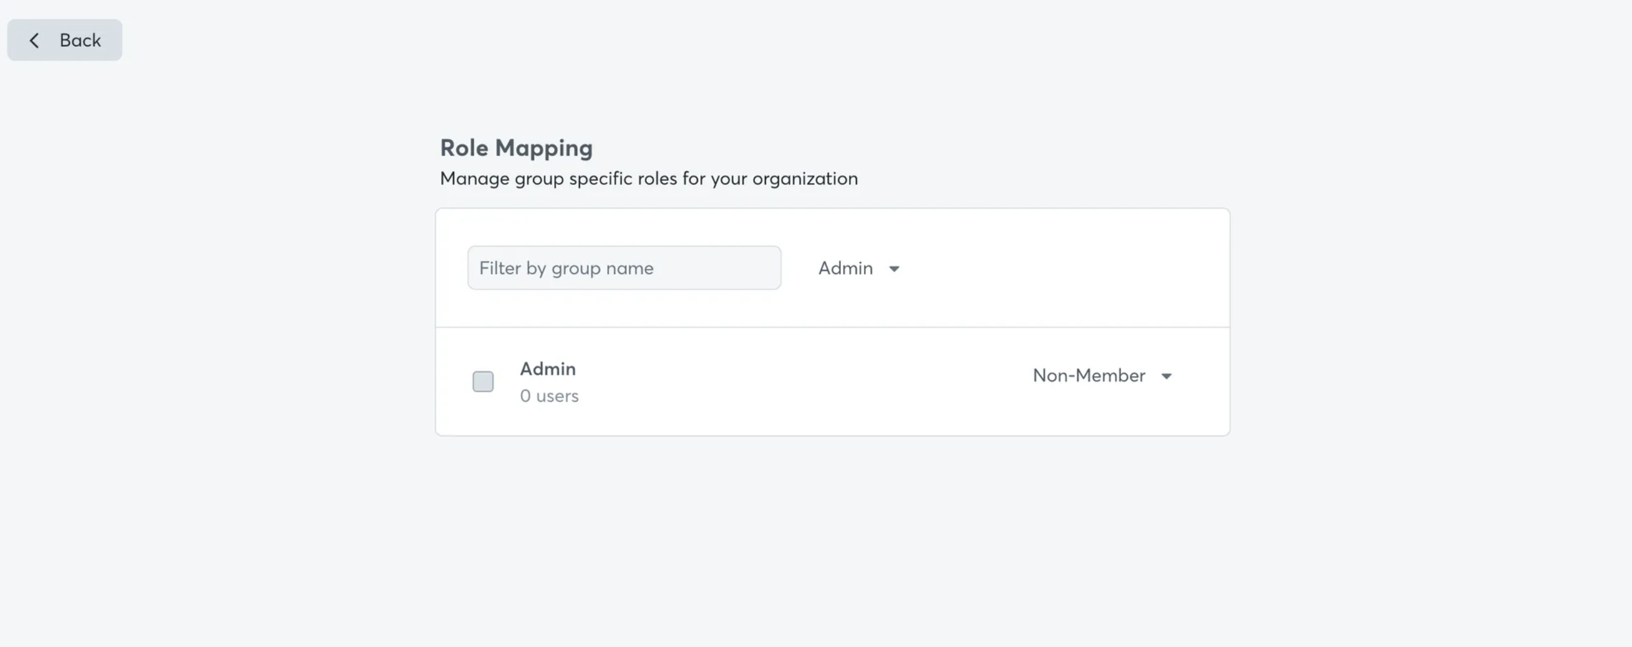This screenshot has width=1632, height=647.
Task: Click the "Manage group specific roles" subtitle
Action: (x=648, y=179)
